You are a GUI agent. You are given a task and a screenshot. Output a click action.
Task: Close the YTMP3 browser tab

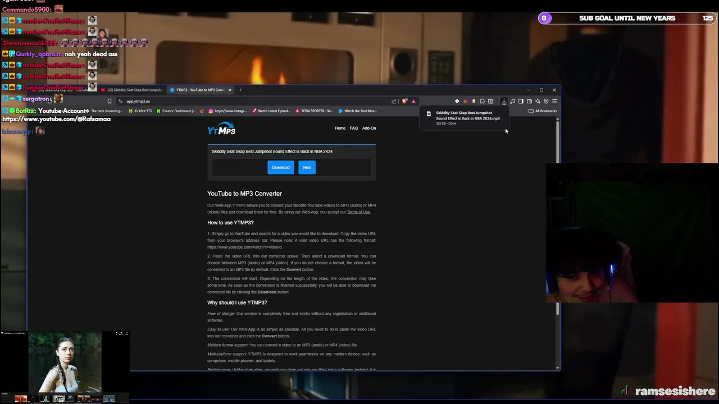230,90
